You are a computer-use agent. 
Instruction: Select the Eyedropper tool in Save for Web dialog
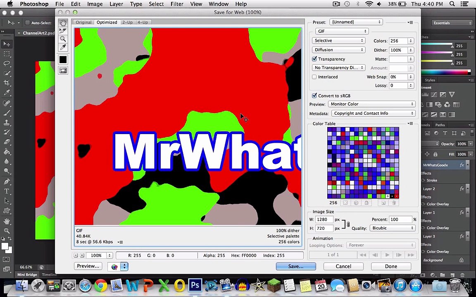click(x=63, y=47)
